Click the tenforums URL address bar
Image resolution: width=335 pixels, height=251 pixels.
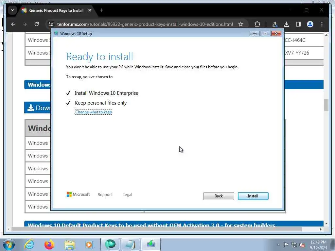tap(145, 24)
